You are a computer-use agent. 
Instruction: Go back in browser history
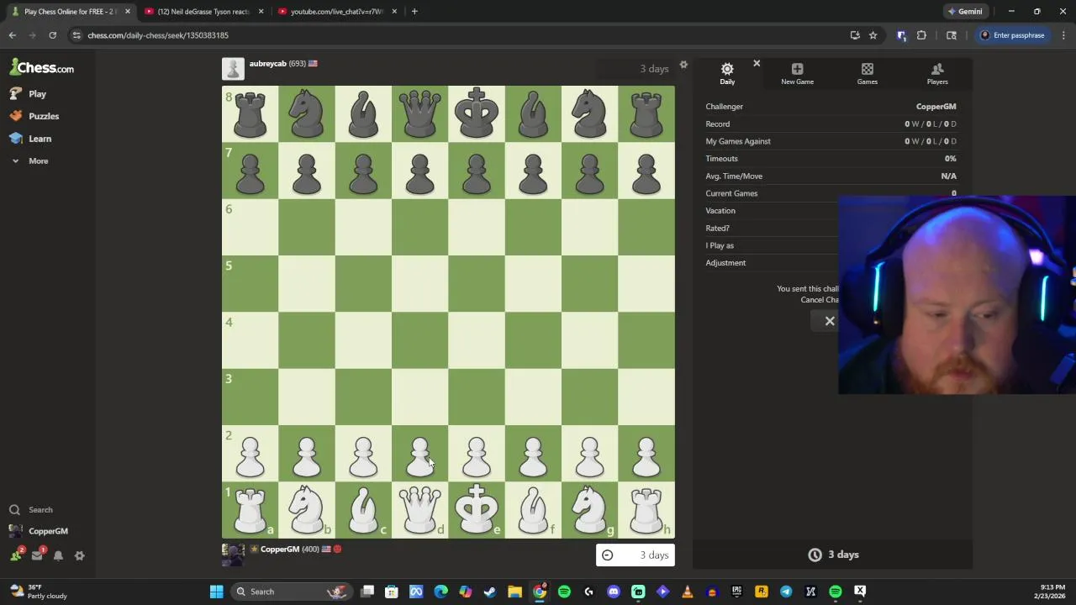[13, 35]
